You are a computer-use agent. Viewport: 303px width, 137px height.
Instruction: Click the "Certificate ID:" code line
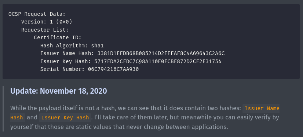58,37
